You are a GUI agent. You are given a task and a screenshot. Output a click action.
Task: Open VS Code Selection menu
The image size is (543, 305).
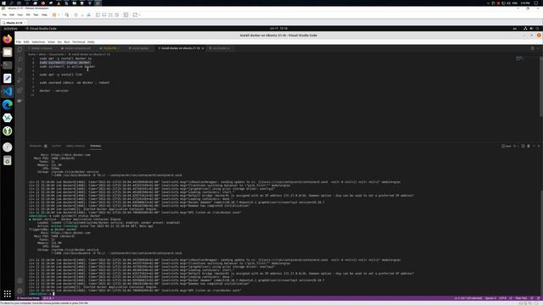tap(38, 42)
